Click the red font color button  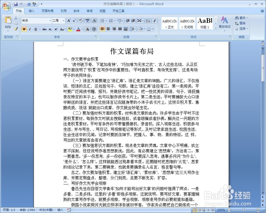tap(78, 29)
